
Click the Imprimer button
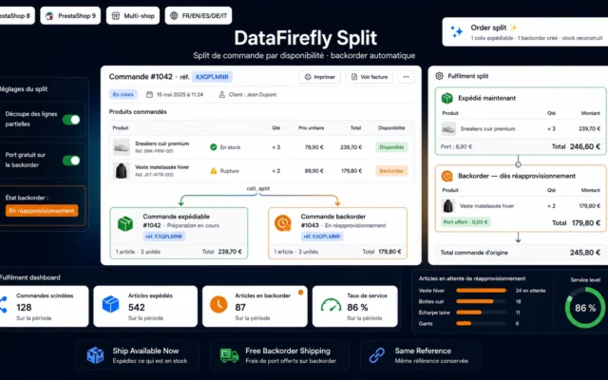pyautogui.click(x=320, y=77)
